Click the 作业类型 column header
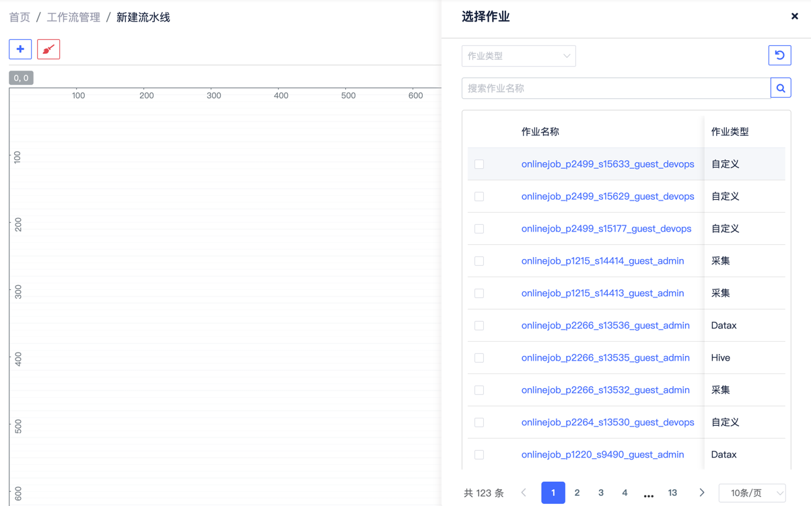811x506 pixels. tap(730, 132)
